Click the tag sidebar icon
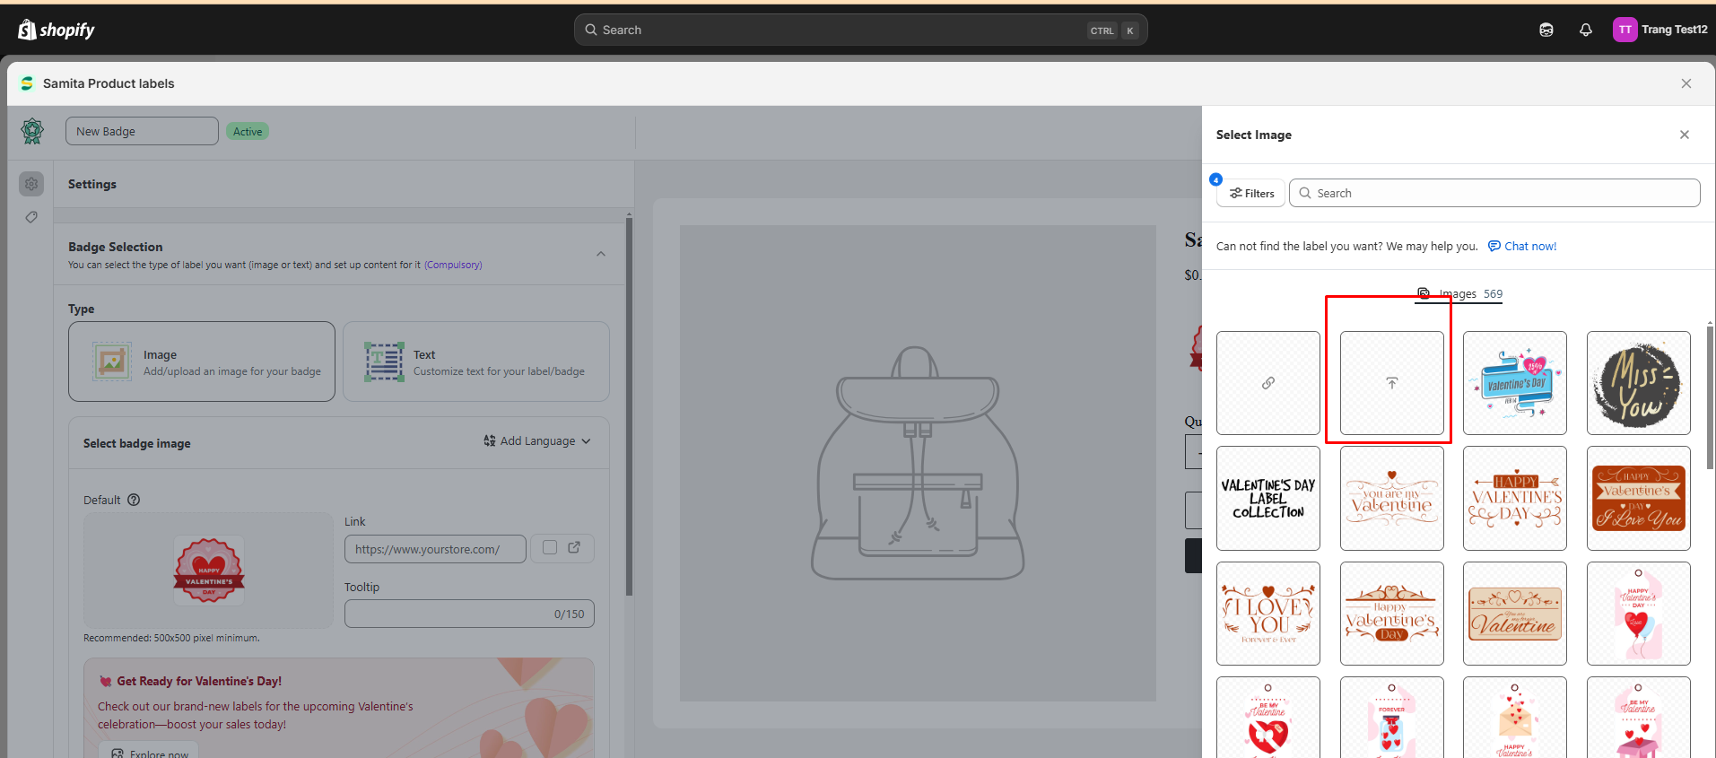The height and width of the screenshot is (758, 1716). pos(31,217)
